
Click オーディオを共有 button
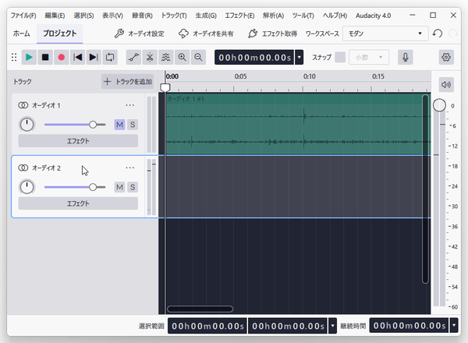click(206, 34)
